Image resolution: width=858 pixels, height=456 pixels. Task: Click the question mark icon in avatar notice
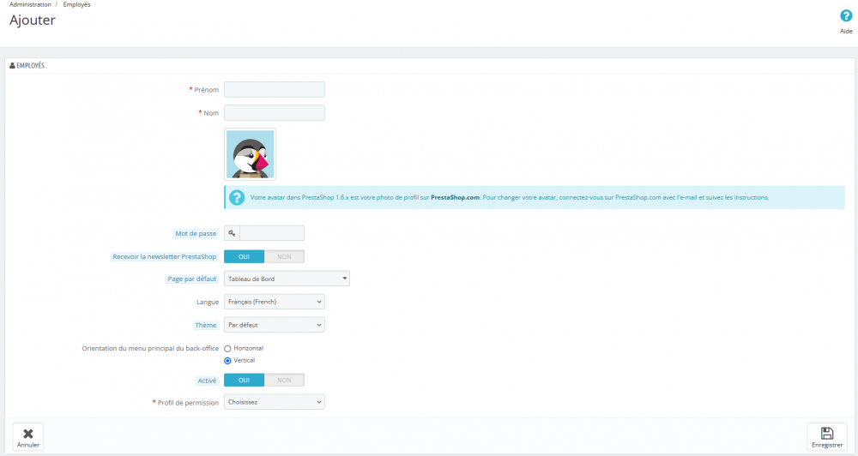click(x=237, y=197)
